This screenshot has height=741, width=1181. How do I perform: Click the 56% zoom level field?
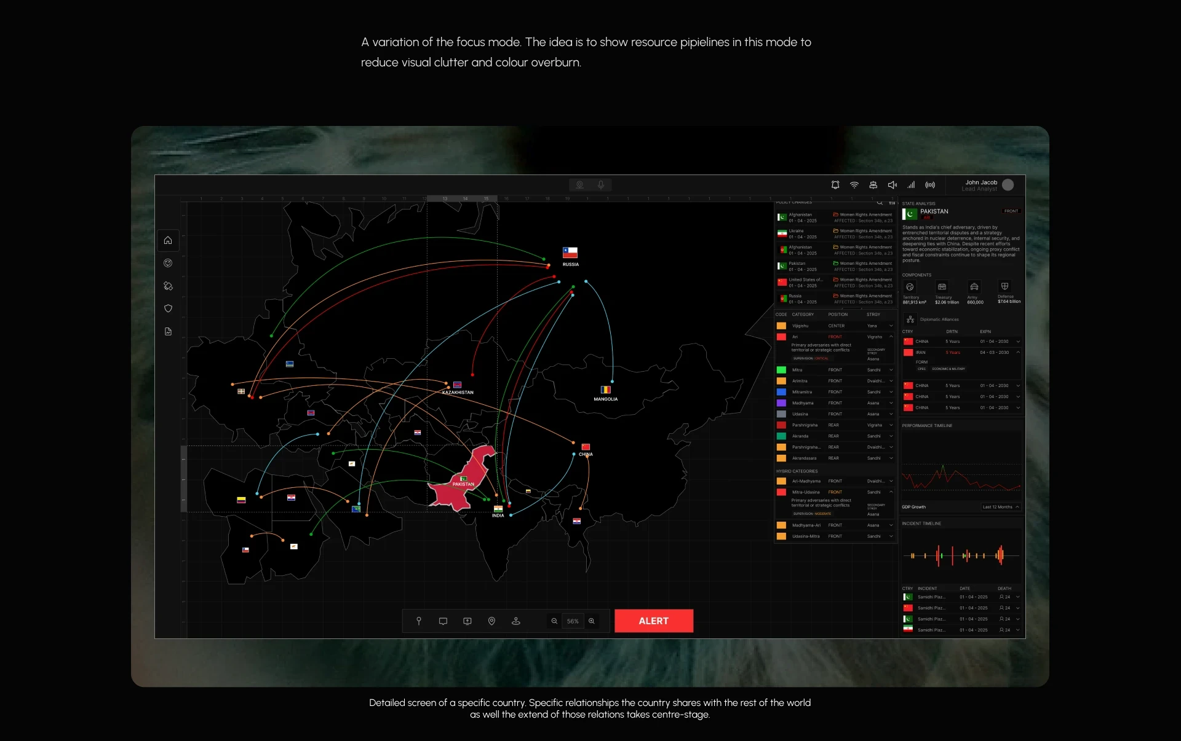573,621
